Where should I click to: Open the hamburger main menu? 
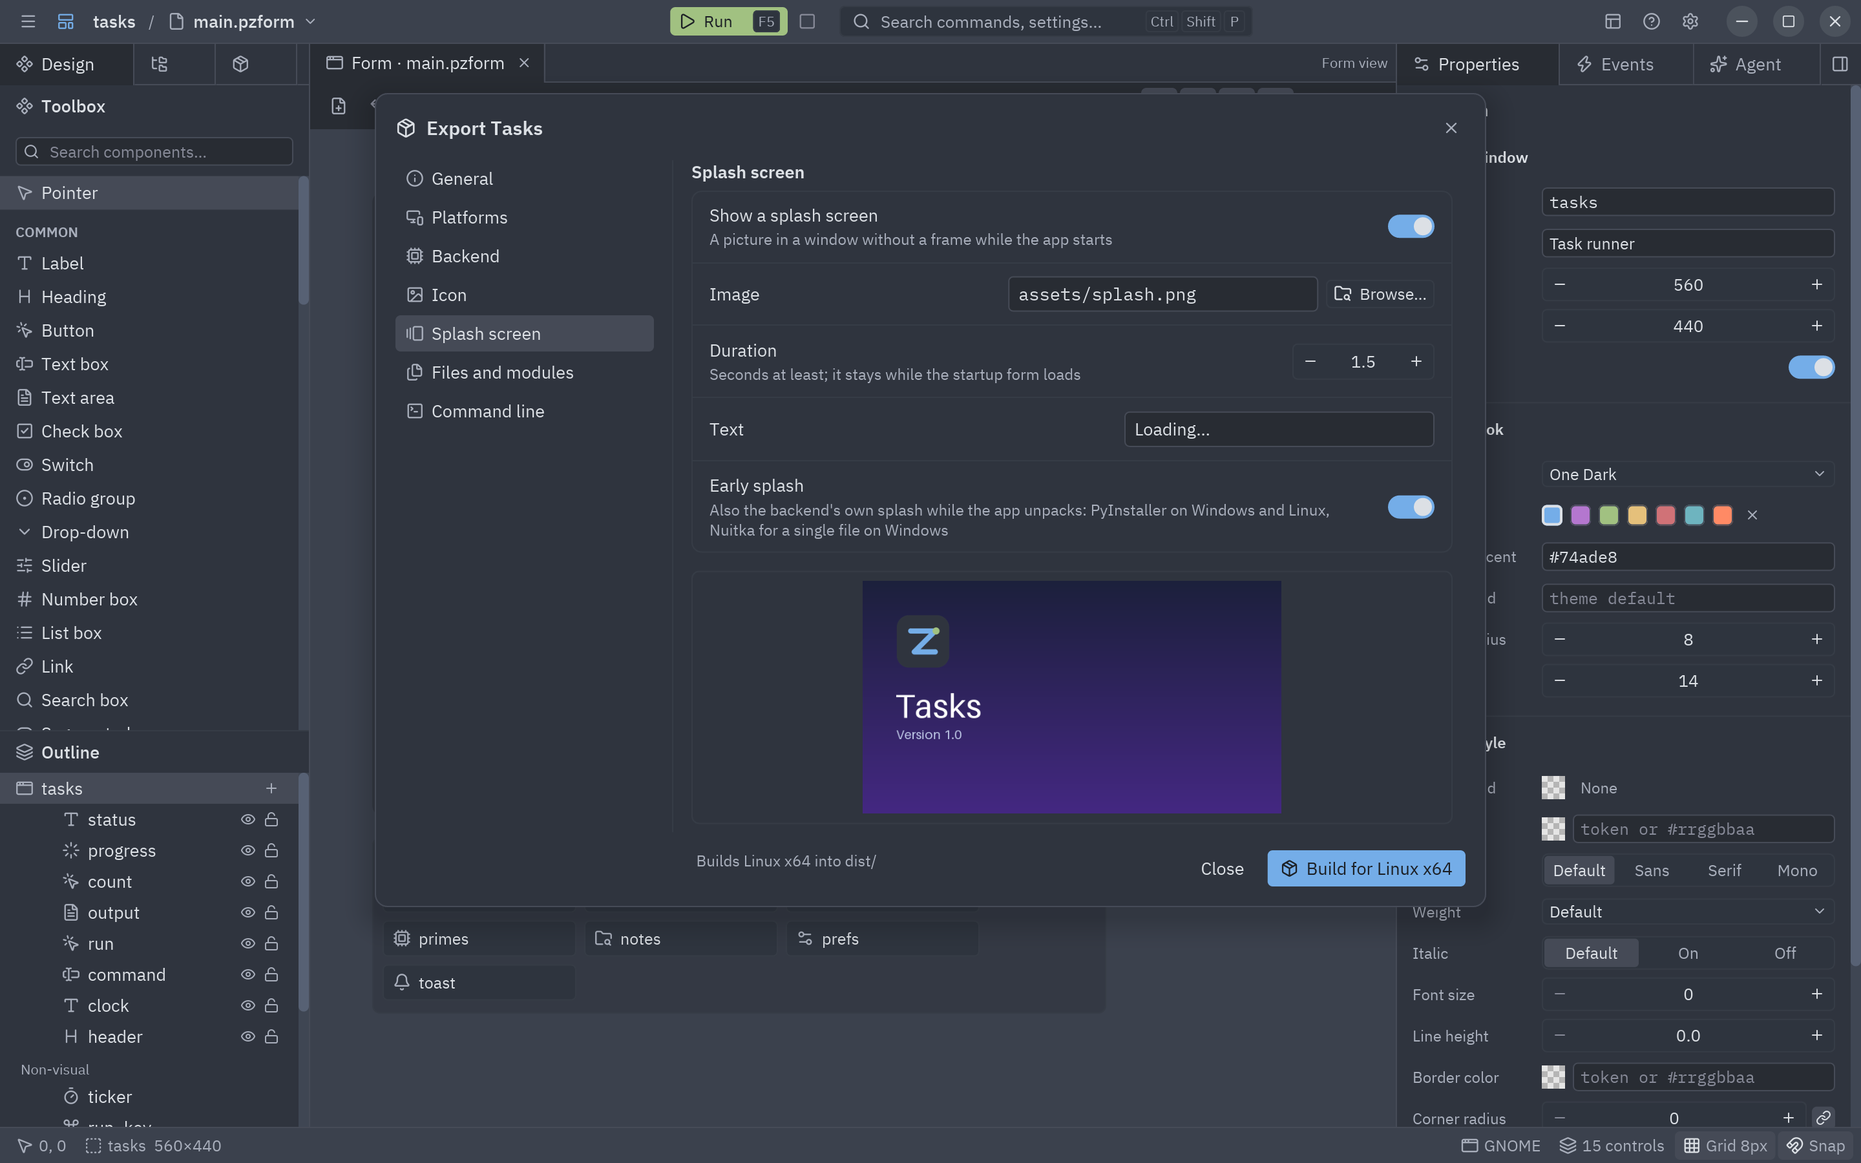pyautogui.click(x=28, y=21)
